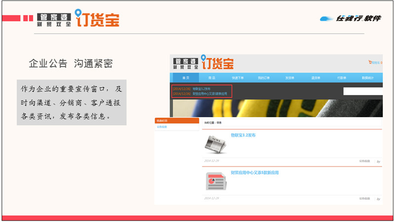Open the 快速下单 tab
The width and height of the screenshot is (395, 222).
pyautogui.click(x=237, y=78)
